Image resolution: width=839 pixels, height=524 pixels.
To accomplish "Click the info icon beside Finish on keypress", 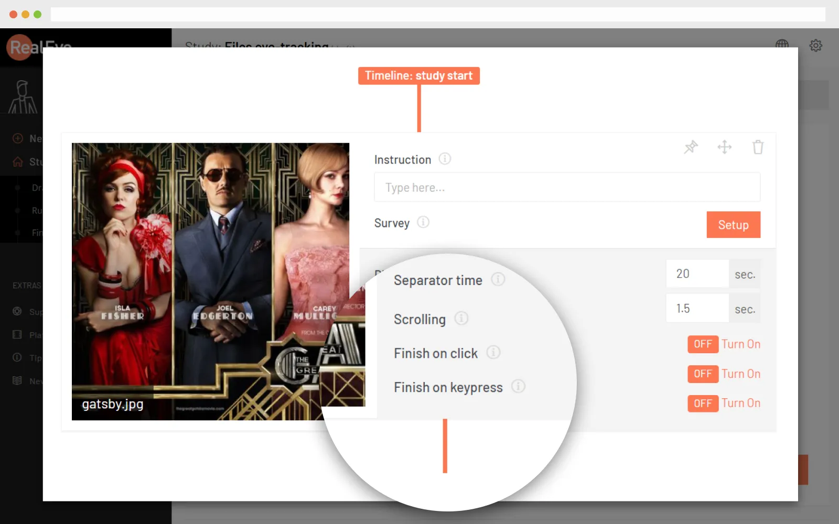I will (518, 387).
